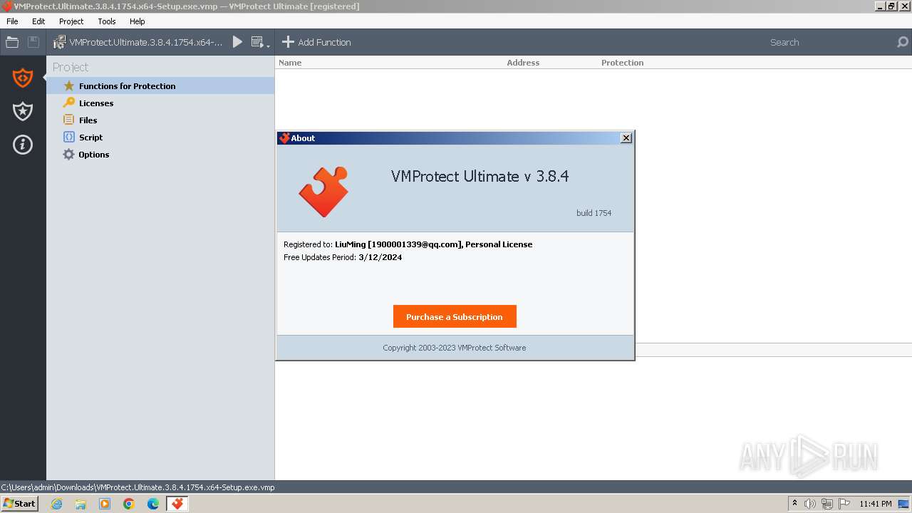Click the compile play arrow icon
This screenshot has height=513, width=912.
tap(238, 42)
